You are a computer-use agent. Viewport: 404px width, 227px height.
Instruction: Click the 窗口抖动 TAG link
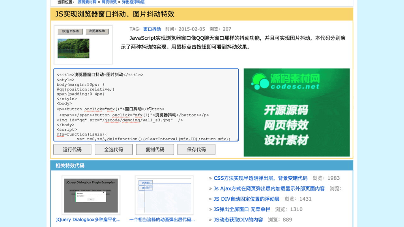152,29
